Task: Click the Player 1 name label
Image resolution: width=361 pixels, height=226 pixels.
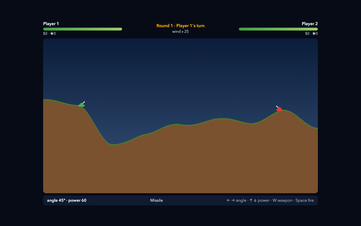Action: point(51,24)
